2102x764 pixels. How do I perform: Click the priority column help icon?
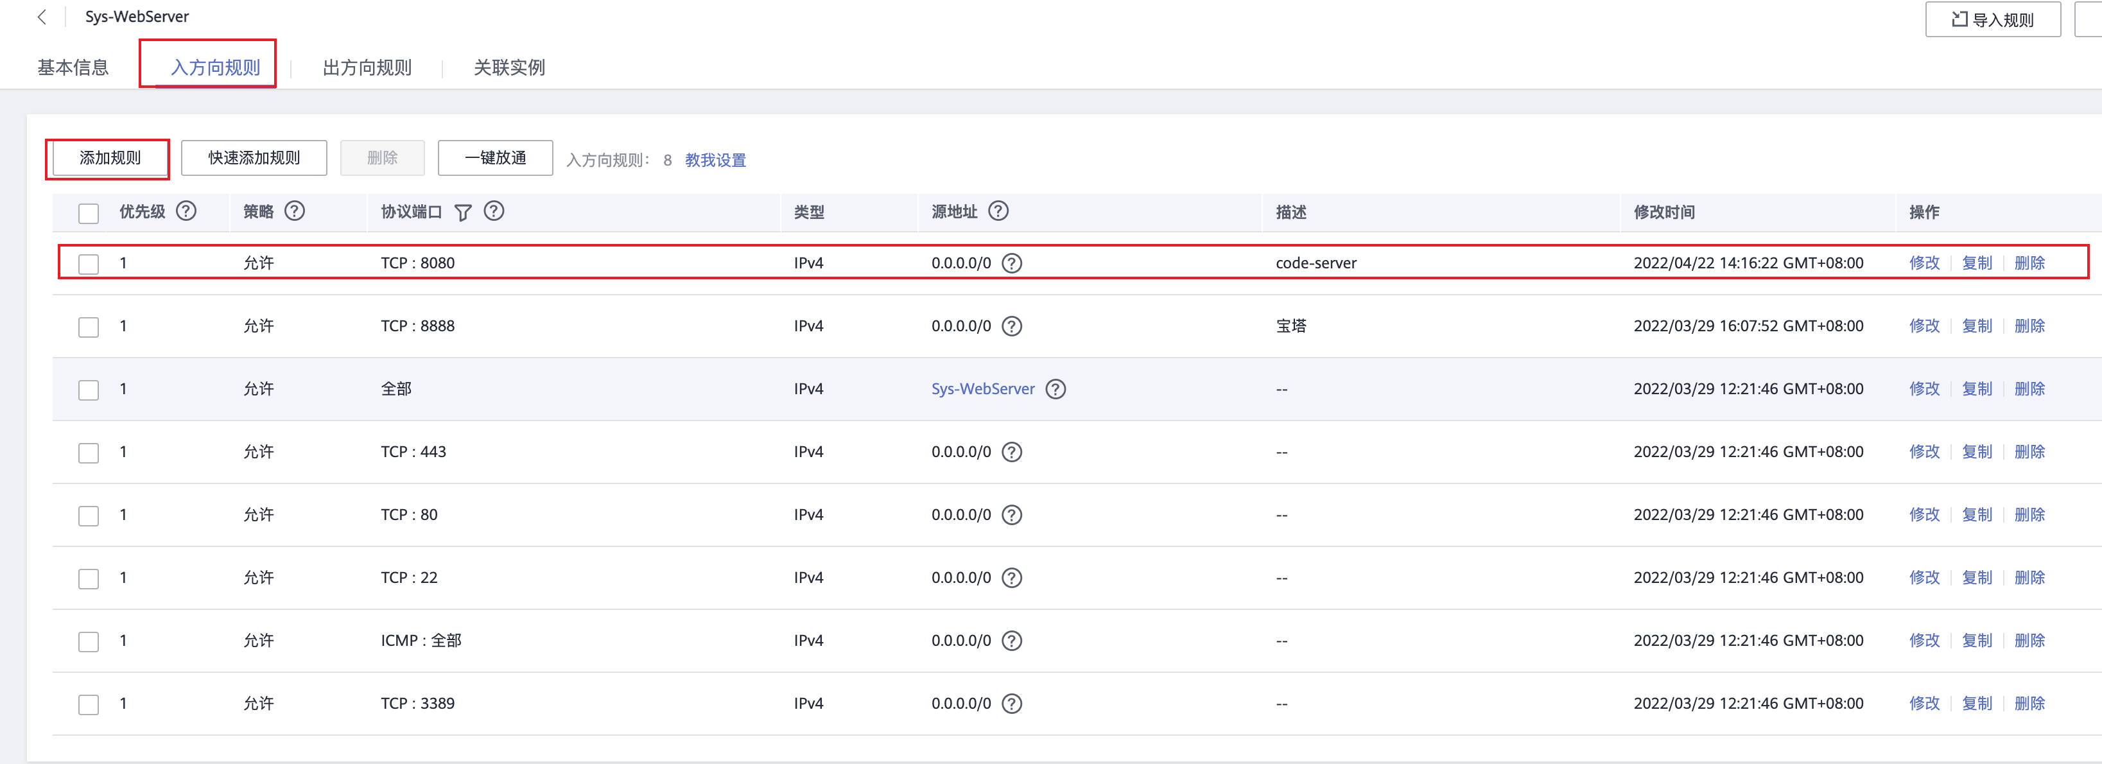tap(187, 211)
